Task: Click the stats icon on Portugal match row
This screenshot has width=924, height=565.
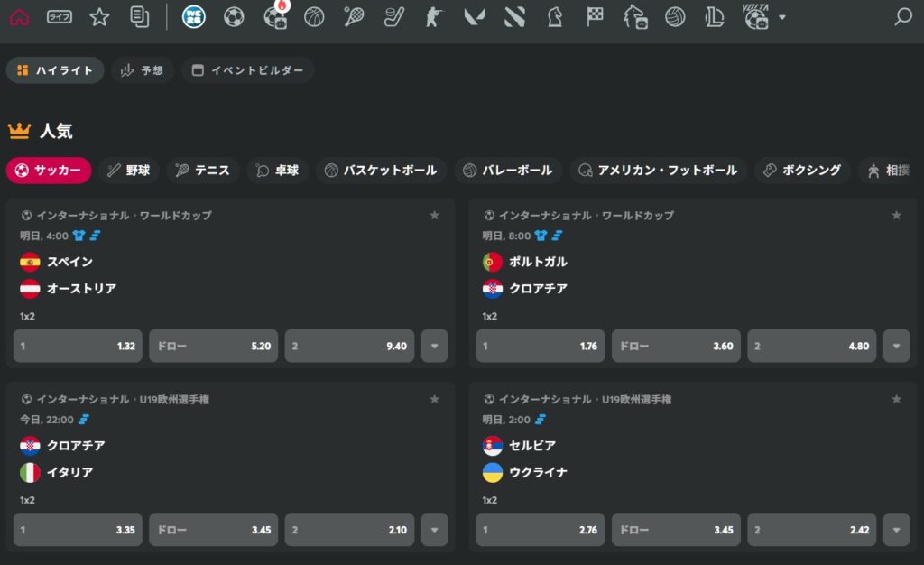Action: [557, 236]
